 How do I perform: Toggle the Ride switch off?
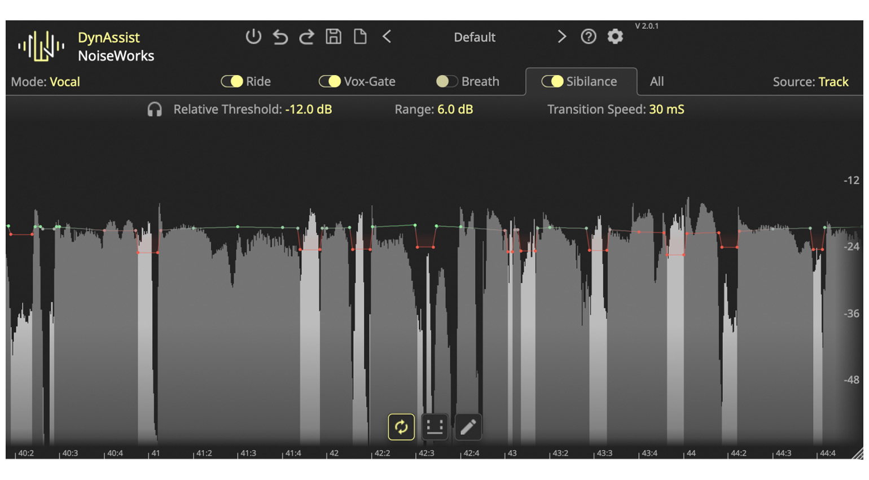[232, 81]
